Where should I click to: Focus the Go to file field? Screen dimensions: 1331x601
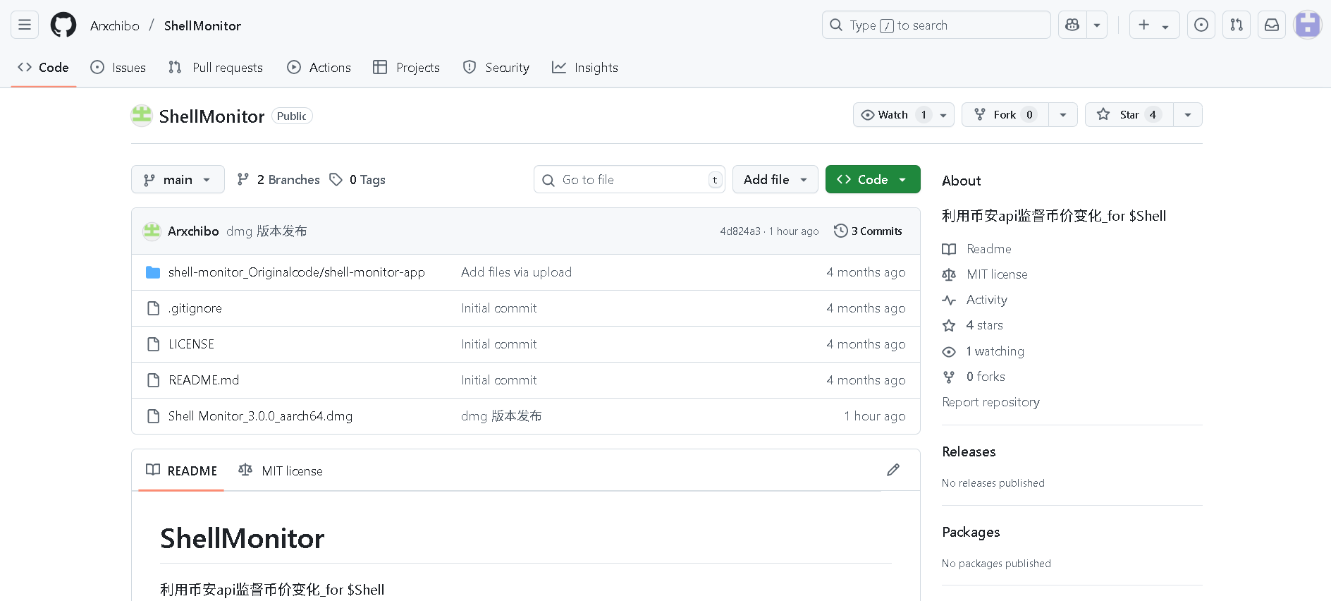coord(630,180)
